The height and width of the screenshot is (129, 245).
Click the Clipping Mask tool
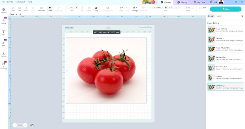click(x=108, y=9)
